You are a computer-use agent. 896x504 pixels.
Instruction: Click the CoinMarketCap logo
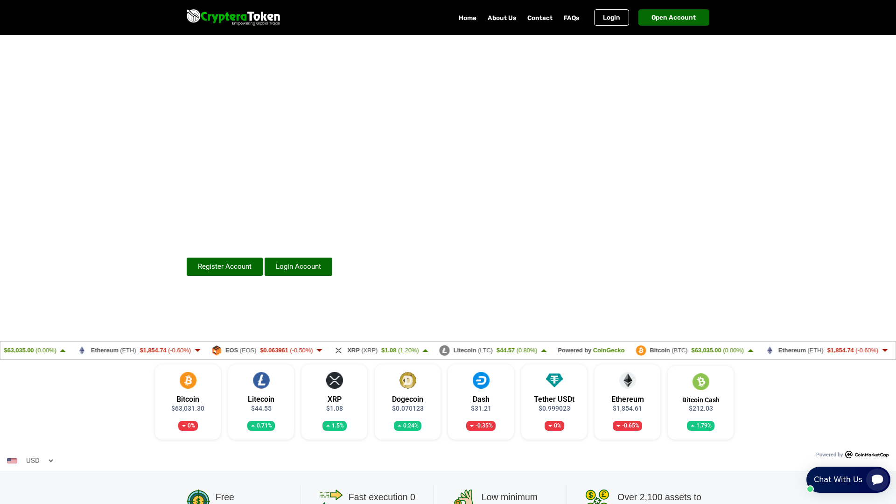[867, 455]
